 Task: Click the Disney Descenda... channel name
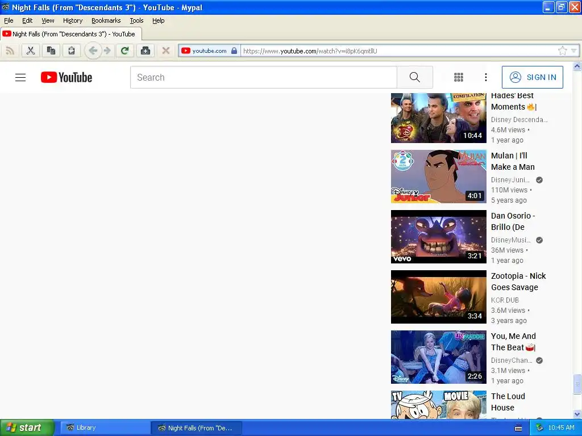[519, 119]
